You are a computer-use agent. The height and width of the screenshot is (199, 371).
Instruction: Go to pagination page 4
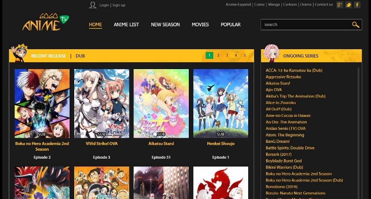[236, 55]
